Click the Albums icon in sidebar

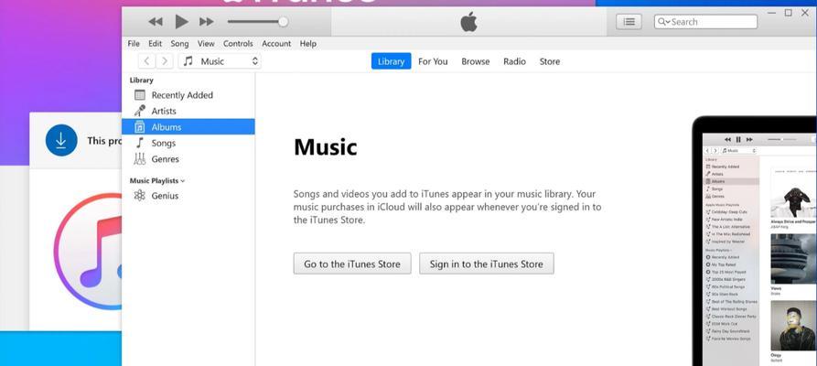(x=139, y=126)
